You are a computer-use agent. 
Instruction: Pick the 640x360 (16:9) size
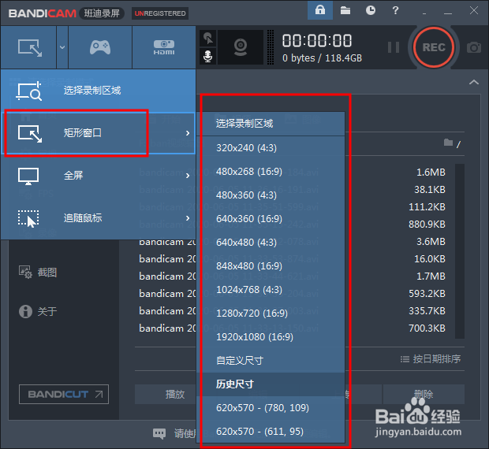(x=271, y=218)
